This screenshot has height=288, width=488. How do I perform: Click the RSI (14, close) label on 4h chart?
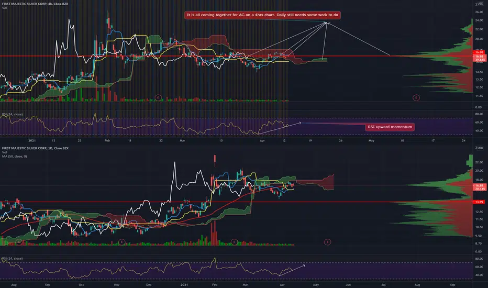point(13,114)
